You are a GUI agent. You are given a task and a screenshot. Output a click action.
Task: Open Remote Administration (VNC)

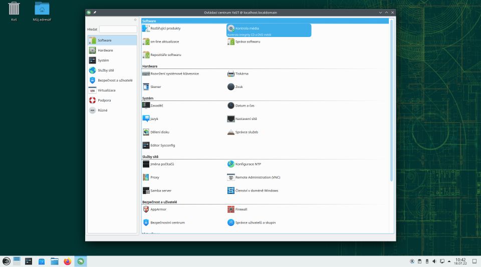pos(254,177)
